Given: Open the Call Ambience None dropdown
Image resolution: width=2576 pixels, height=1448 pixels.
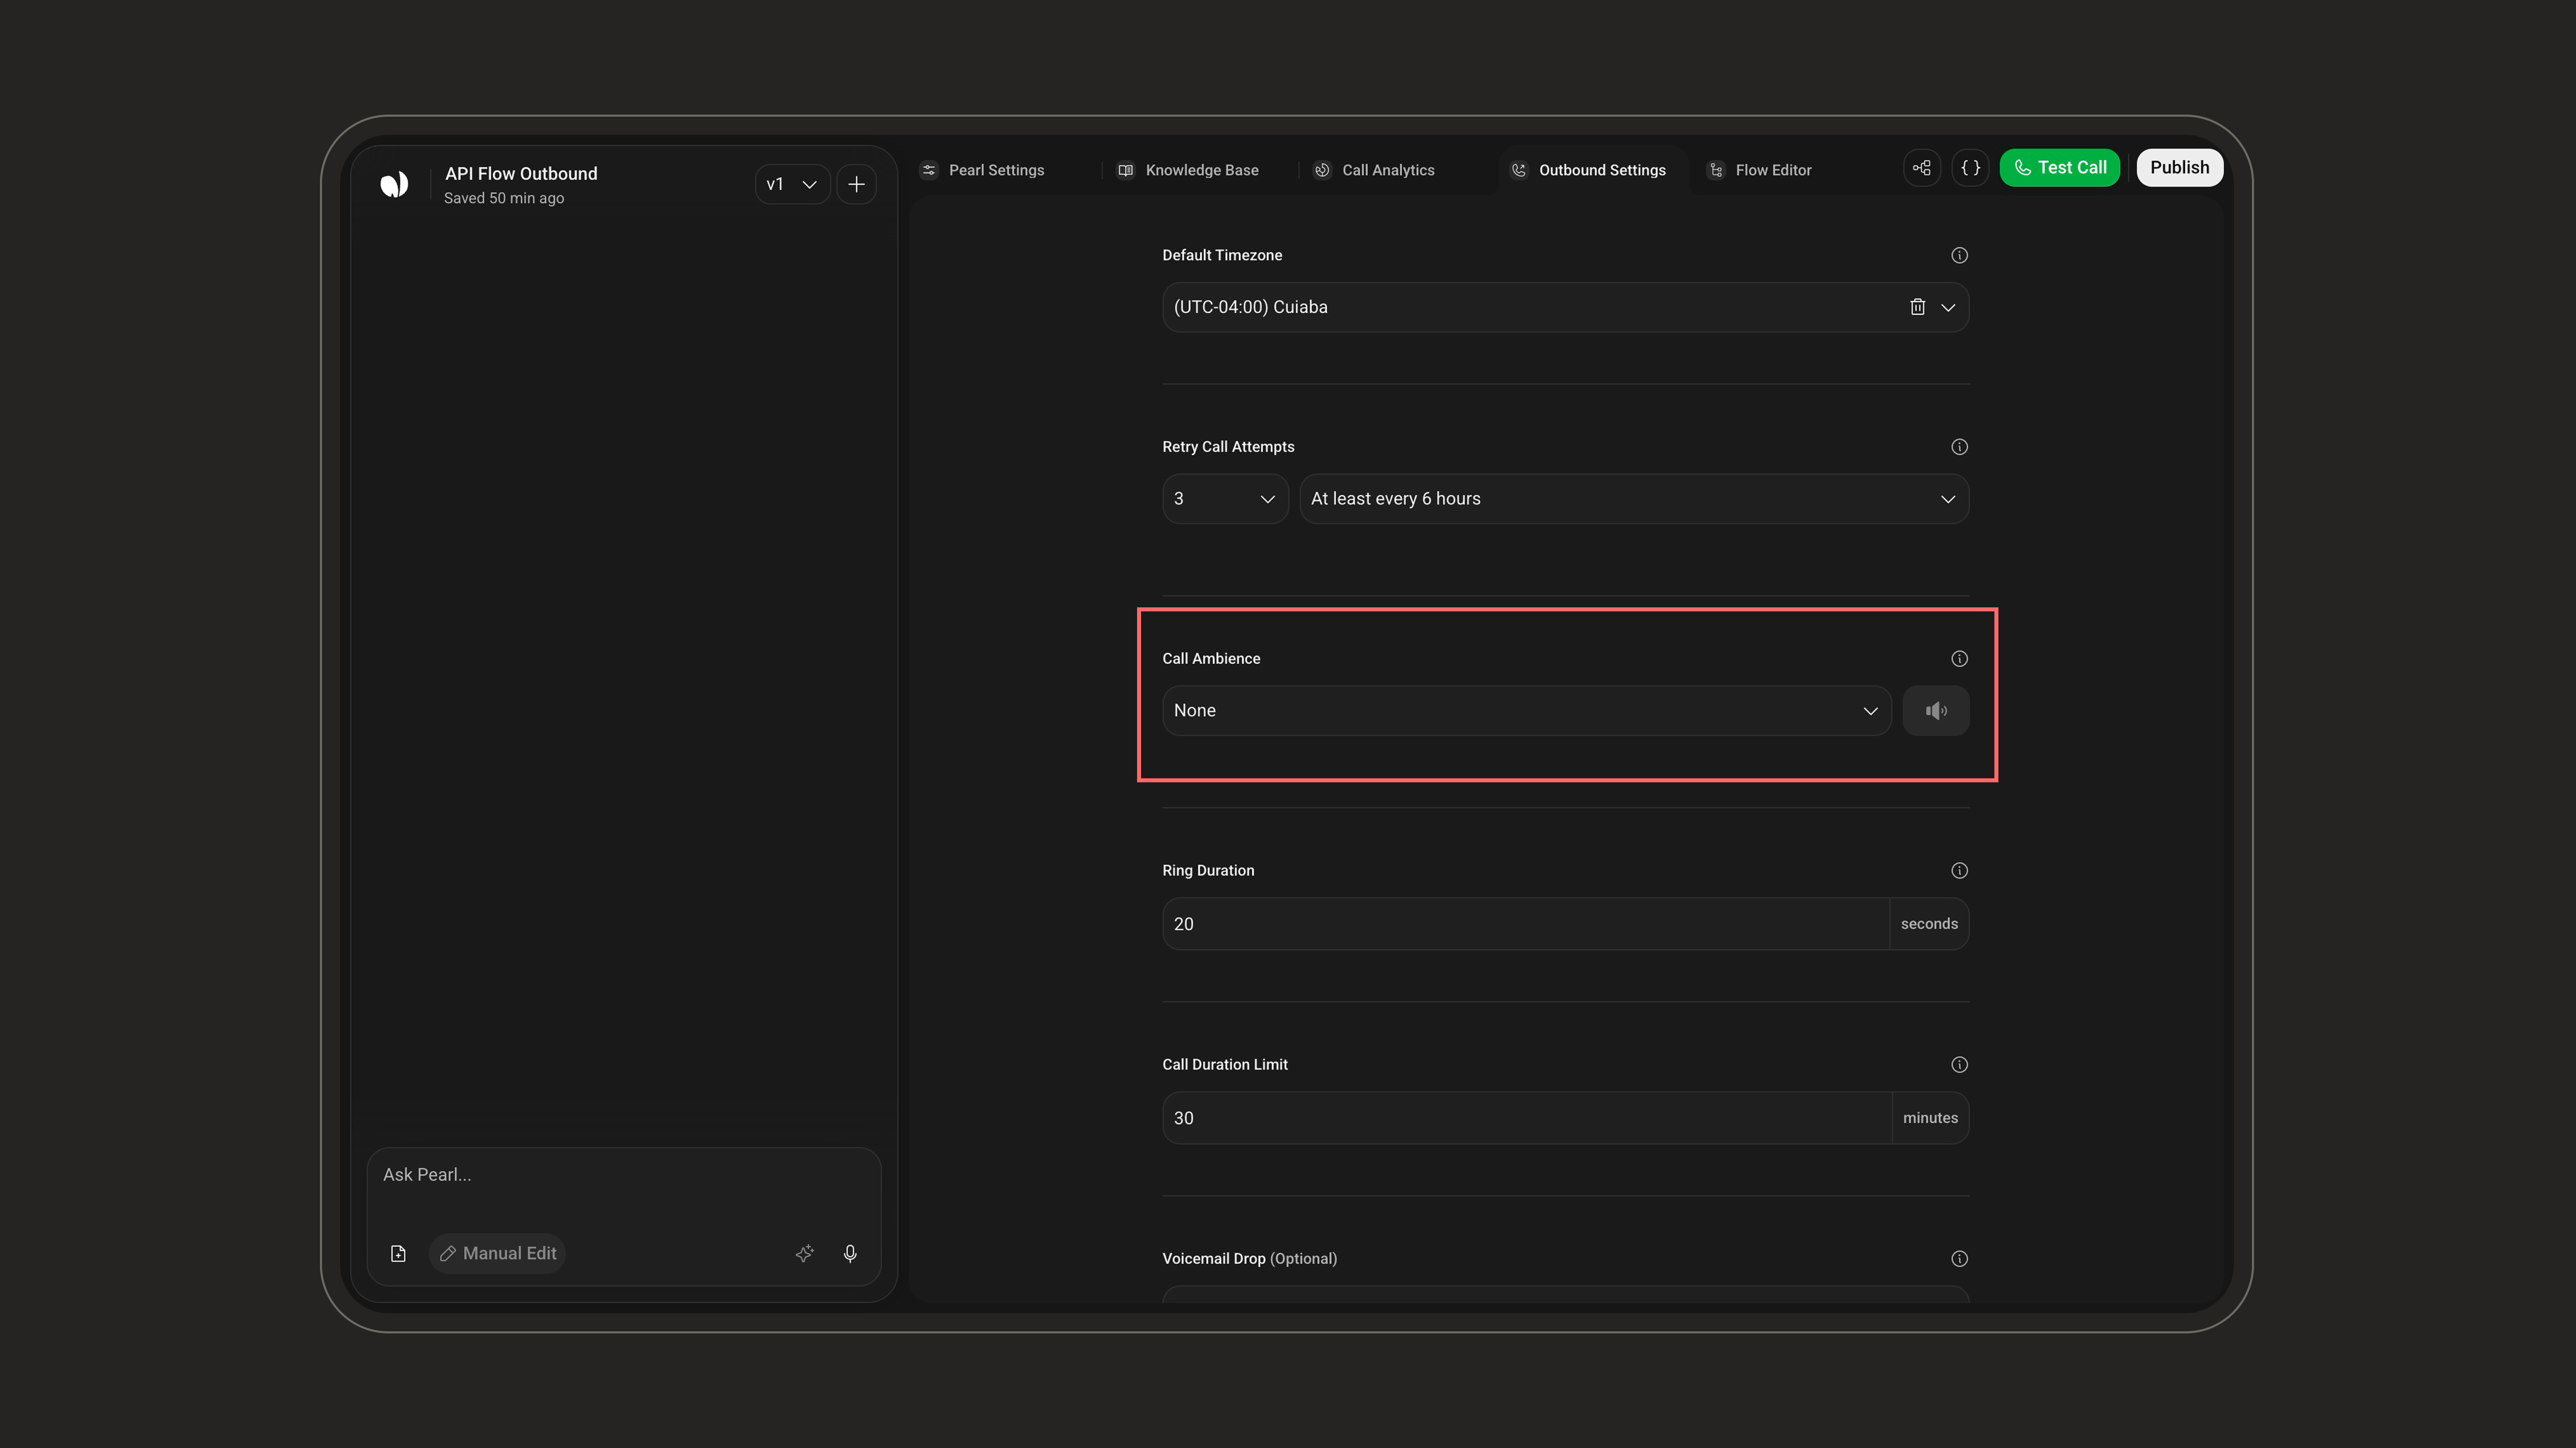Looking at the screenshot, I should coord(1526,710).
